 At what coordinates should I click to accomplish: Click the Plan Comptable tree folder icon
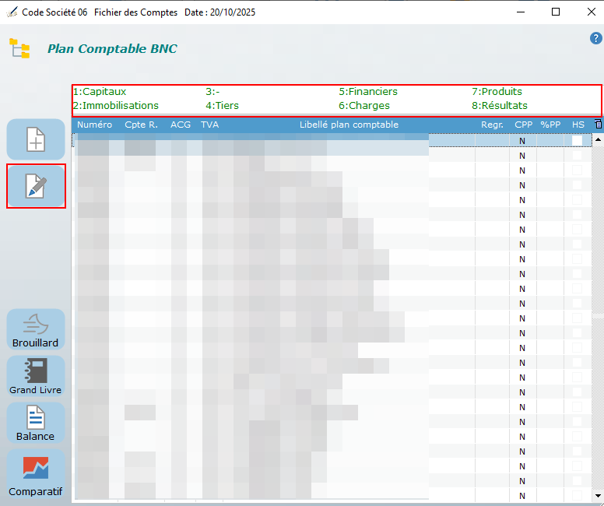click(x=19, y=48)
